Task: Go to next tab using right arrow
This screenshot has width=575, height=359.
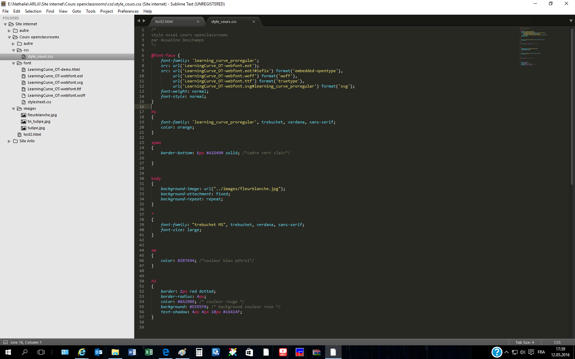Action: pyautogui.click(x=144, y=21)
